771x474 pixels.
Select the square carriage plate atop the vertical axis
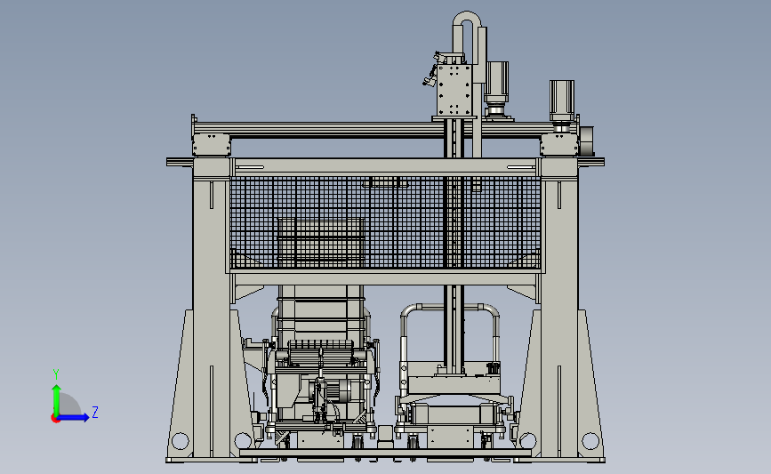click(454, 91)
